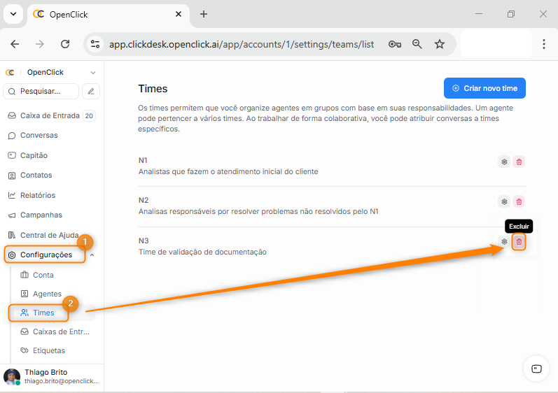Select Etiquetas in the settings submenu
Screen dimensions: 558x393
click(x=48, y=350)
